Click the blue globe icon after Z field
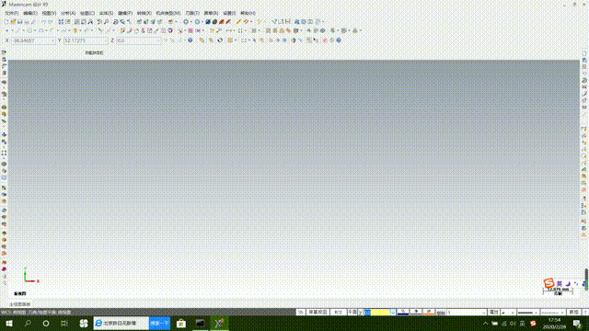This screenshot has width=589, height=331. coord(191,40)
